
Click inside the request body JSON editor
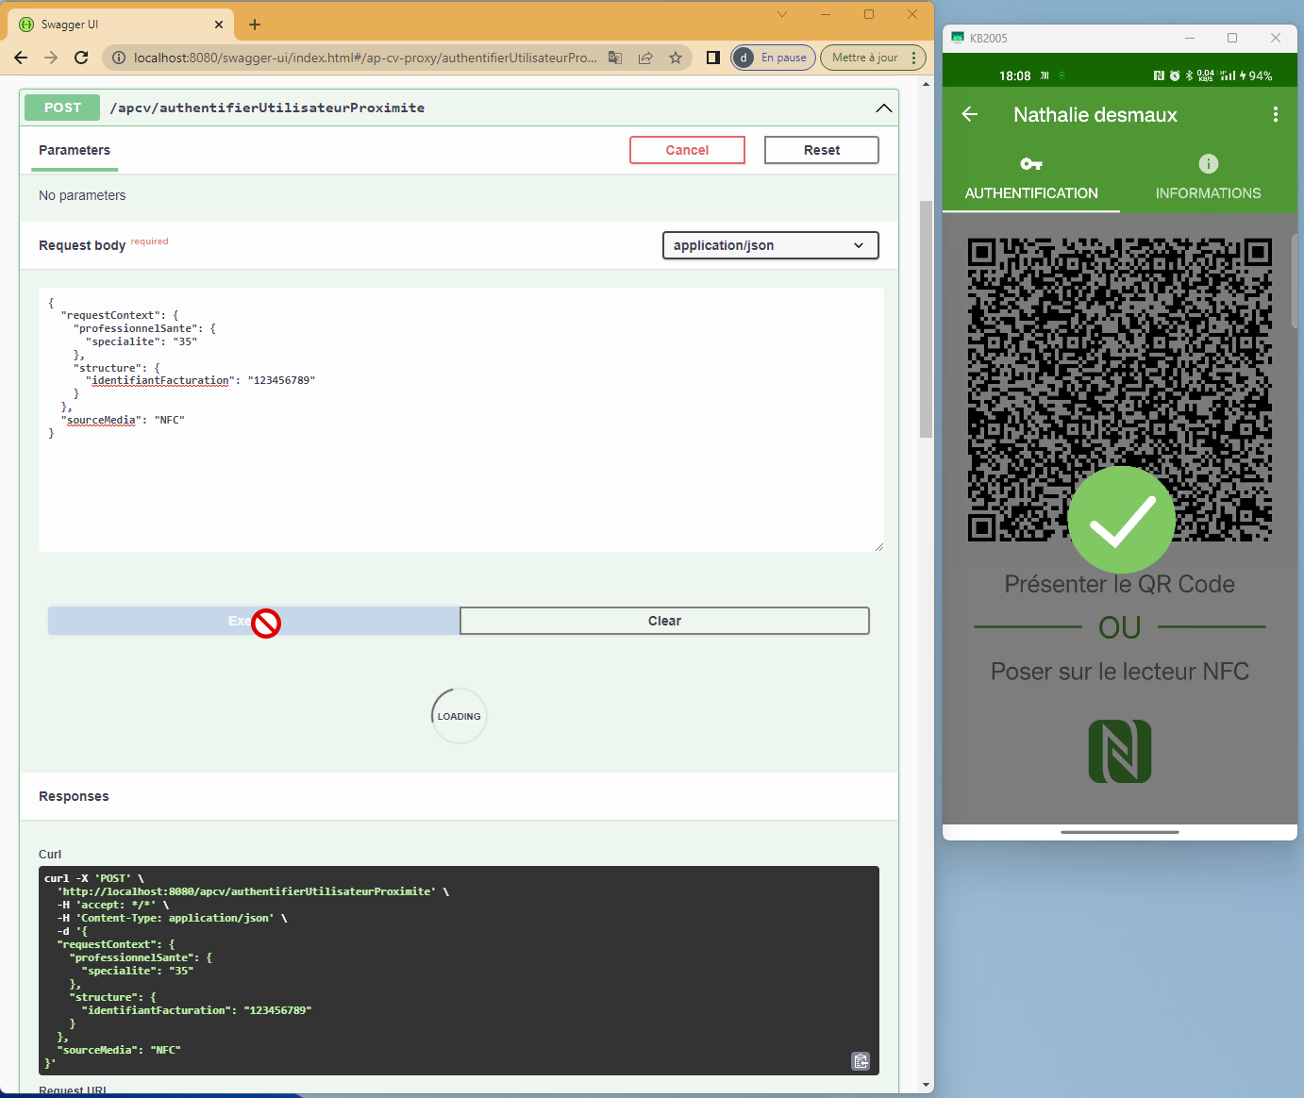tap(461, 420)
